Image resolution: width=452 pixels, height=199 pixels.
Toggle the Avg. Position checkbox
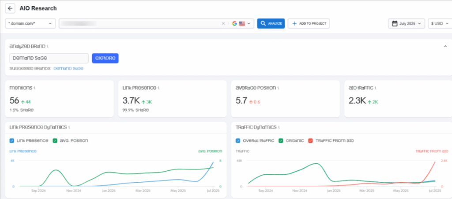click(x=55, y=140)
